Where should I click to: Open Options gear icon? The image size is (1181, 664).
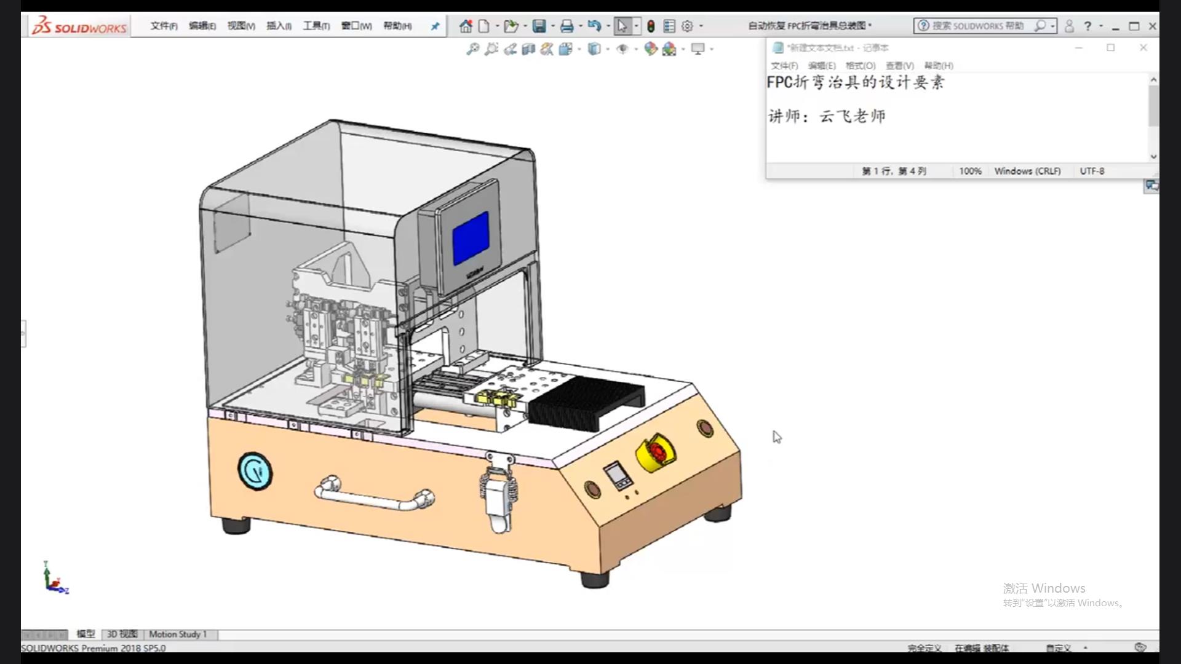687,26
